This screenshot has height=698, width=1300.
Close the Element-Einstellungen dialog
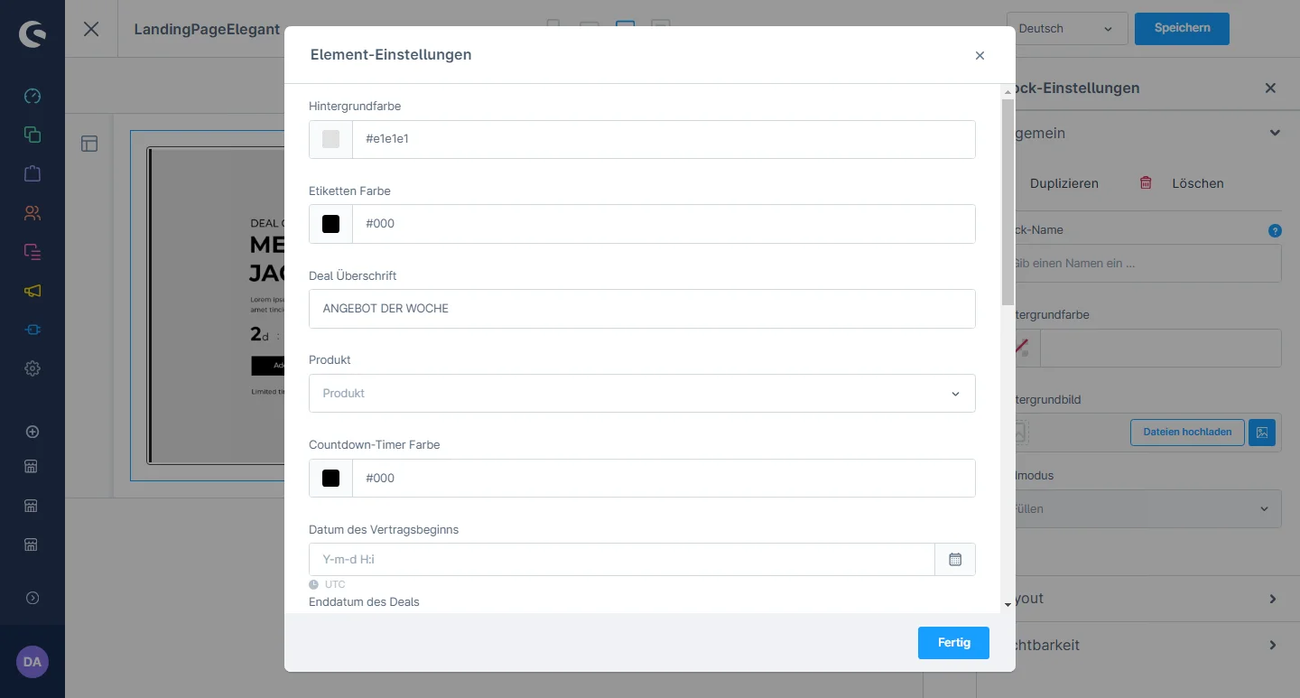[x=980, y=56]
